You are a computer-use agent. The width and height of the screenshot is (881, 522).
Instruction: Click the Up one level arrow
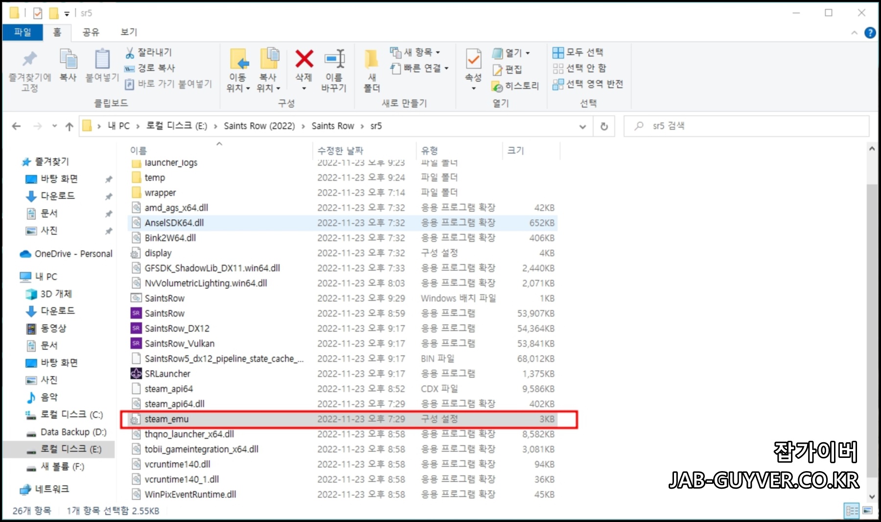click(x=70, y=126)
